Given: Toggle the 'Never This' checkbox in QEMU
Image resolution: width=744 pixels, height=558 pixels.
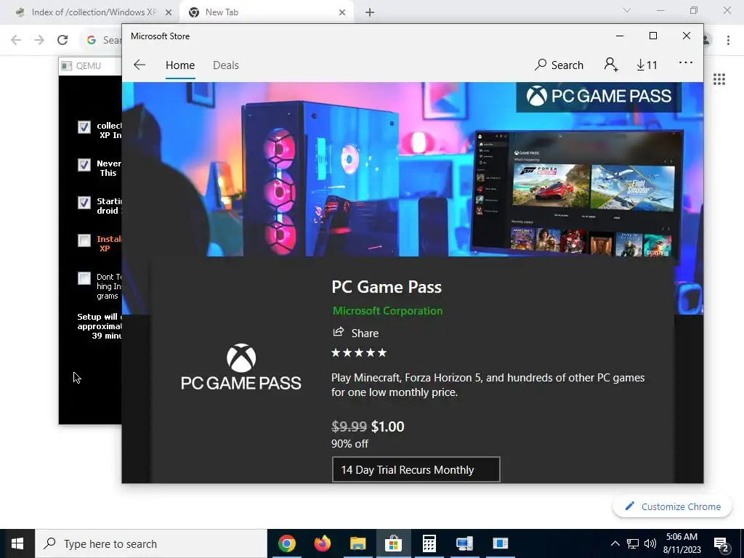Looking at the screenshot, I should (x=84, y=165).
